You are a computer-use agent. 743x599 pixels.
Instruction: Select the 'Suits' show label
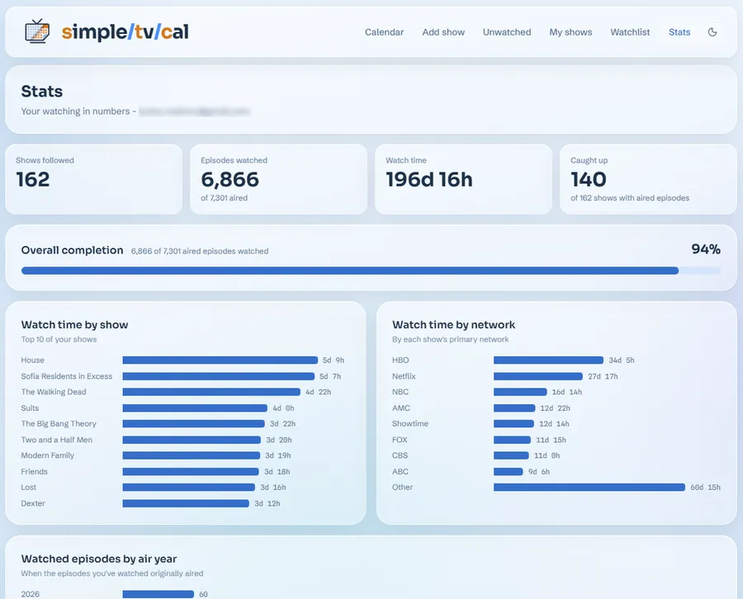coord(30,408)
